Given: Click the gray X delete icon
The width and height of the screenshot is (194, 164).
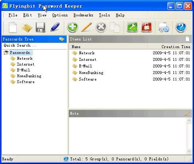Looking at the screenshot, I should 101,27.
